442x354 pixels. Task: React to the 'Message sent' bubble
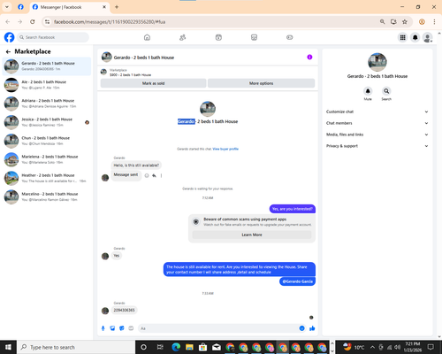point(147,175)
